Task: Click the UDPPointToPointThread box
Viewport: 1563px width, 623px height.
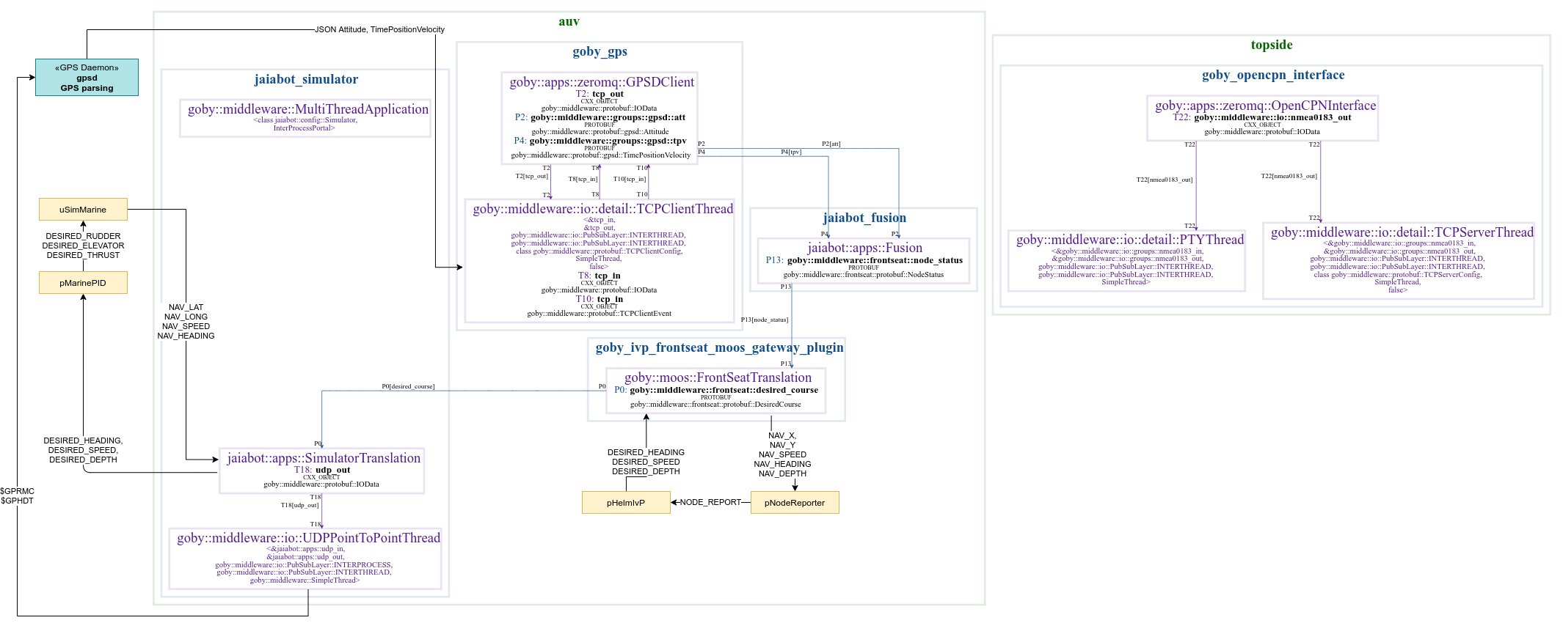Action: point(305,559)
